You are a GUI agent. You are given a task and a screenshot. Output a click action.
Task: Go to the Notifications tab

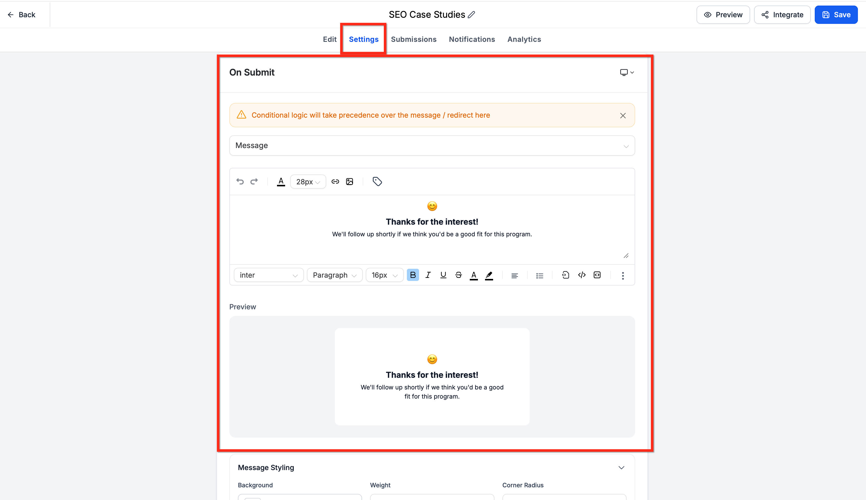(x=472, y=40)
